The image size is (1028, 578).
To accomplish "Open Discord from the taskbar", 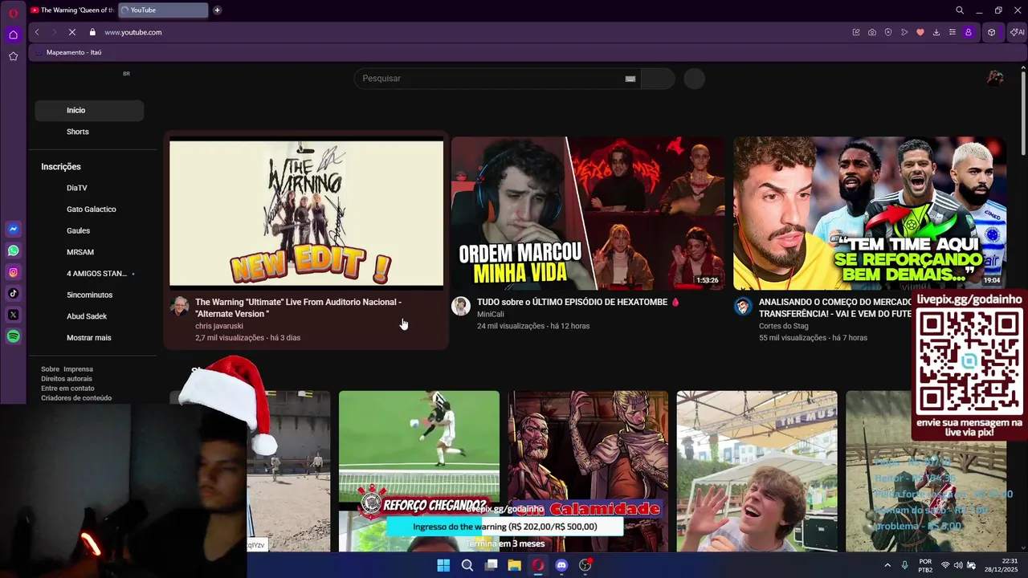I will [x=561, y=565].
